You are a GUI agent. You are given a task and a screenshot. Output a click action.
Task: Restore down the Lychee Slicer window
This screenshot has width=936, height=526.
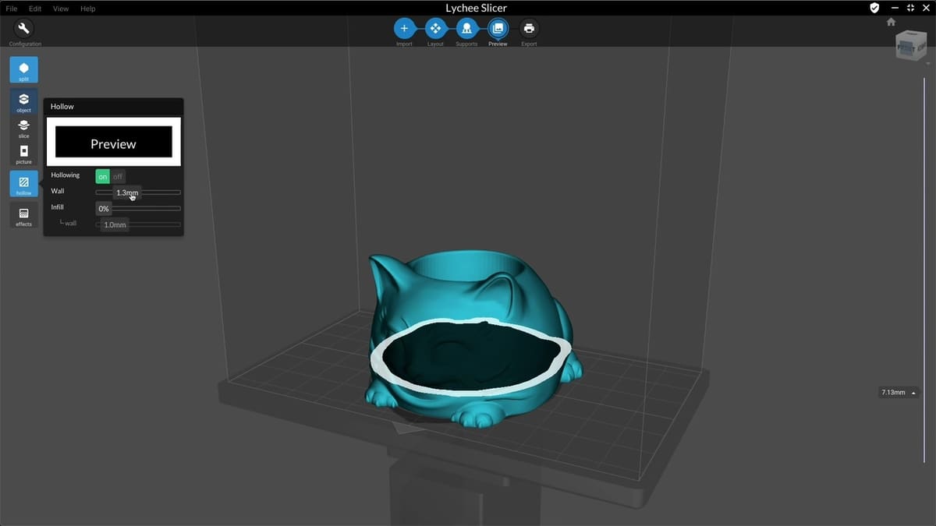[x=909, y=8]
